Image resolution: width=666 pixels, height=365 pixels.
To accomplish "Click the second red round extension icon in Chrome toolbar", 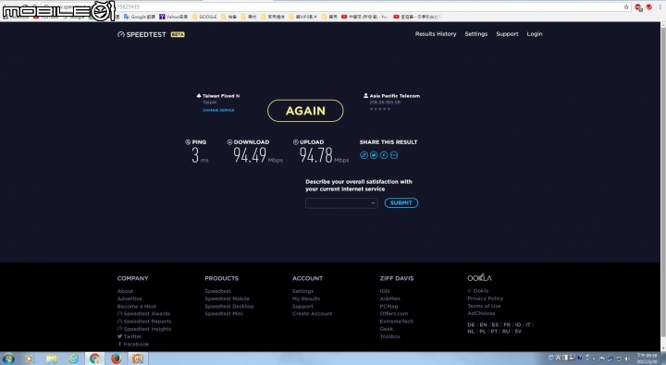I will tap(649, 6).
